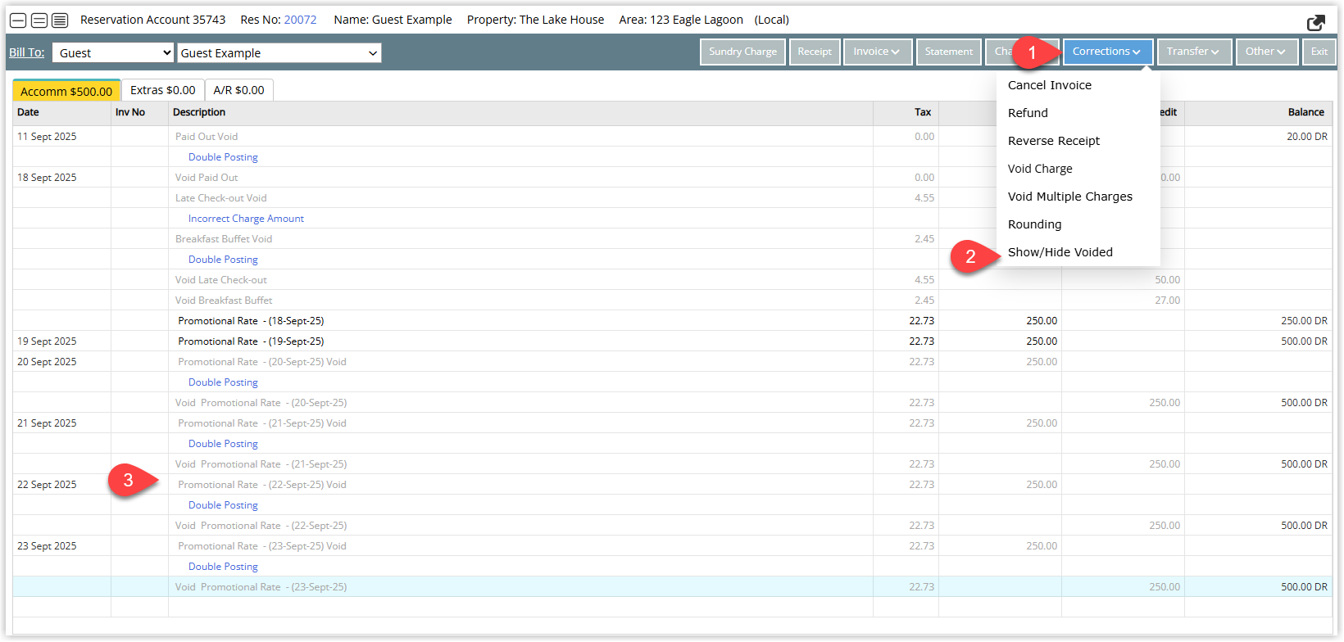
Task: Click Incorrect Charge Amount reason link
Action: [x=246, y=219]
